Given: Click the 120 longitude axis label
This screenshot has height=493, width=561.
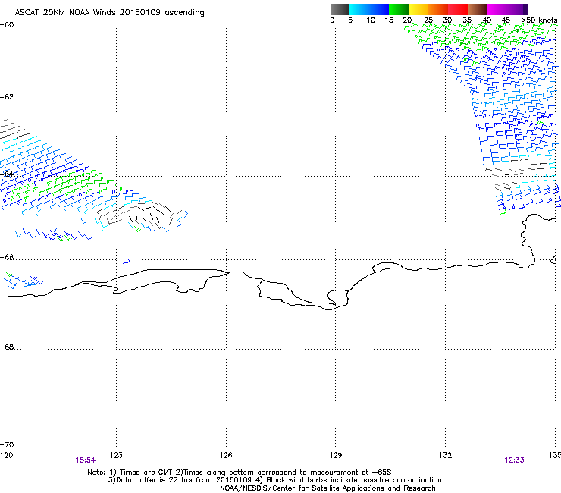Looking at the screenshot, I should (6, 455).
